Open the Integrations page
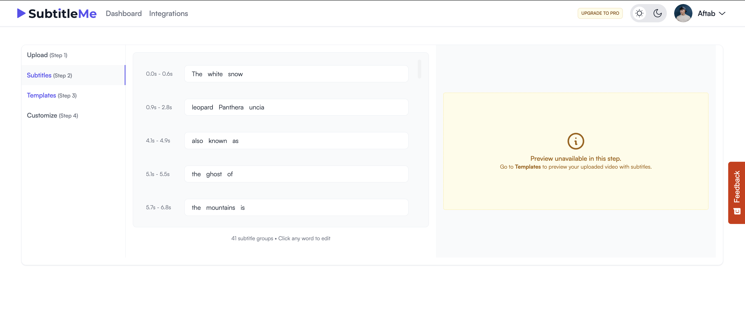The width and height of the screenshot is (745, 321). (169, 13)
